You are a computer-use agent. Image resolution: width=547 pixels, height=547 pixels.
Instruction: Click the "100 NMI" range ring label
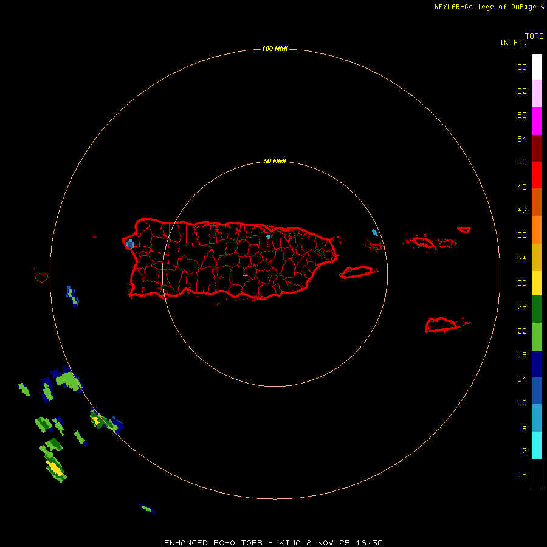pyautogui.click(x=275, y=49)
